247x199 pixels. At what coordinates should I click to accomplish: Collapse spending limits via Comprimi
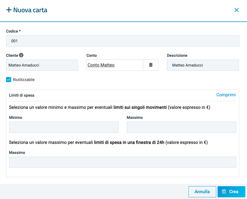[226, 95]
